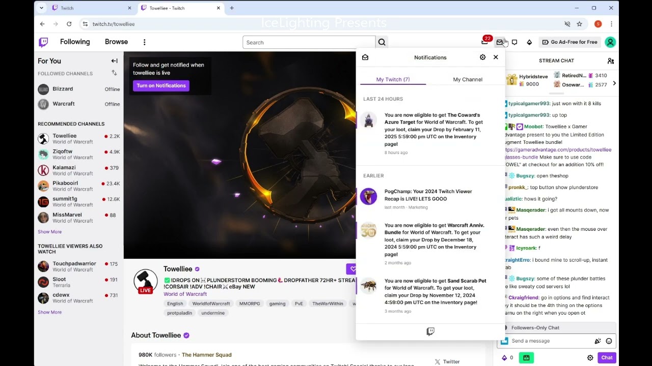Open the user account avatar menu

[x=610, y=42]
